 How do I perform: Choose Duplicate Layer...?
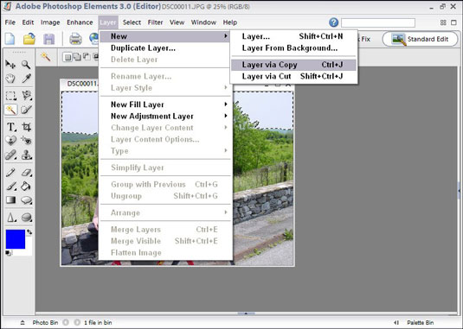[165, 48]
